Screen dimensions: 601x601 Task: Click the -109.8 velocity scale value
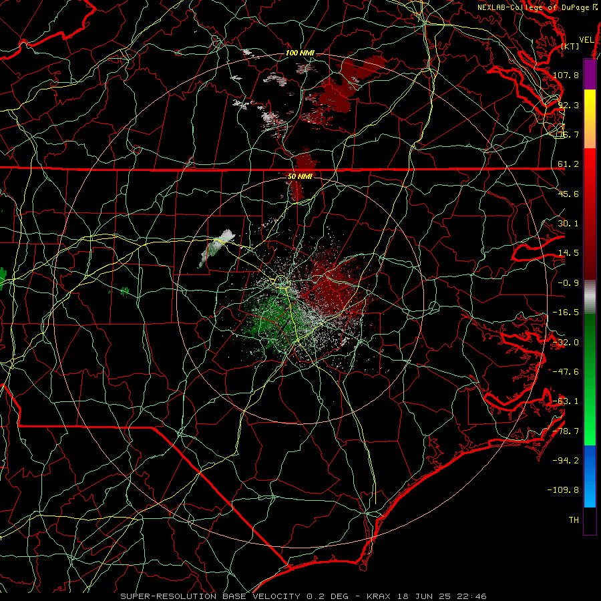563,490
